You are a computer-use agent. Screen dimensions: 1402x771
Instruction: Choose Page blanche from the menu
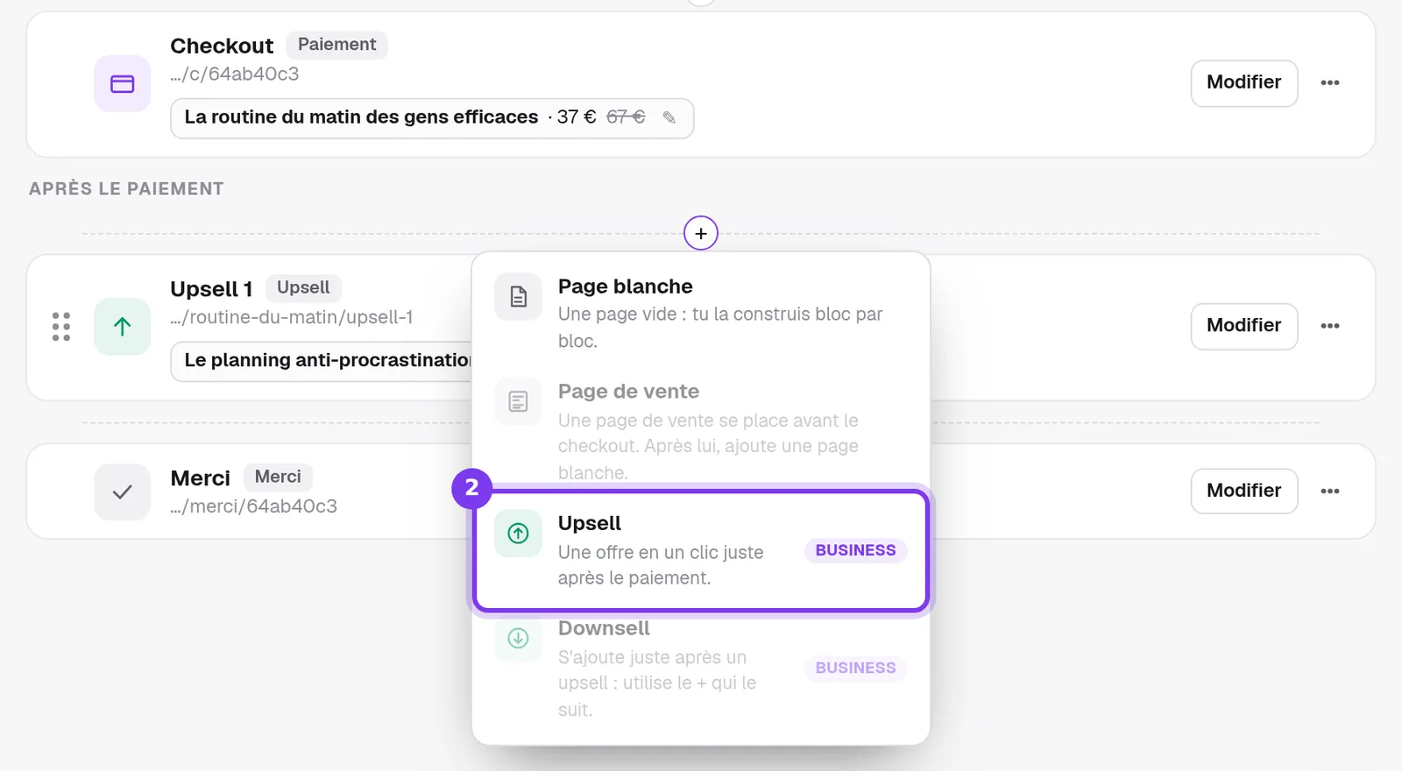[701, 313]
